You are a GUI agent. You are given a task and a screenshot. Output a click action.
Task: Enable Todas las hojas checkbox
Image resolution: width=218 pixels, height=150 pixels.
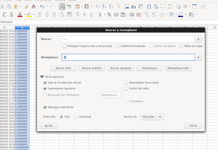(x=181, y=46)
